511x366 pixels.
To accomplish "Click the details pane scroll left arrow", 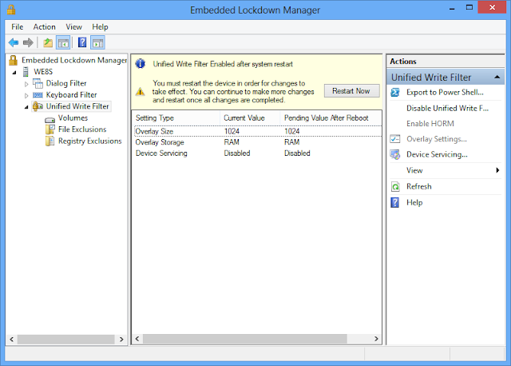I will 137,339.
